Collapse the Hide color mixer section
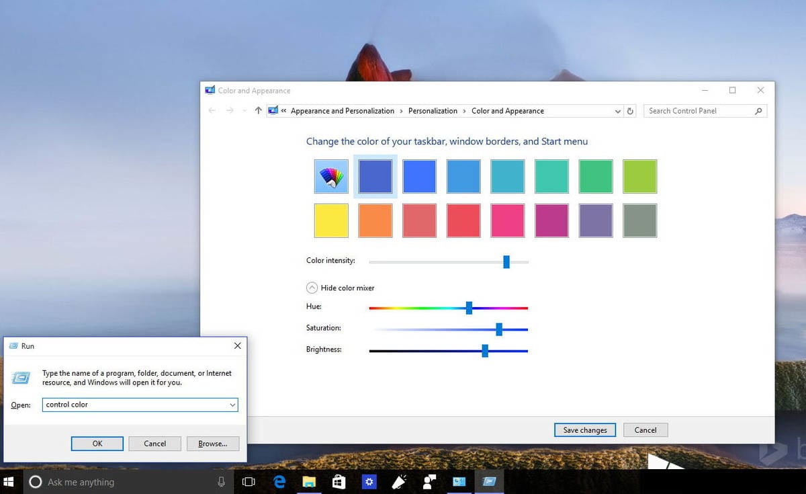The image size is (806, 494). pos(312,288)
